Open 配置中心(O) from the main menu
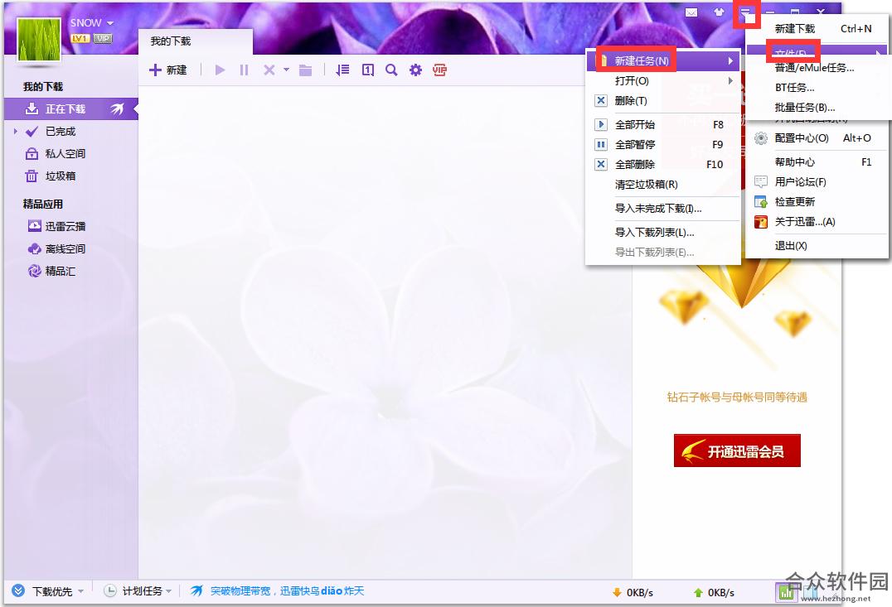The width and height of the screenshot is (892, 607). 818,138
